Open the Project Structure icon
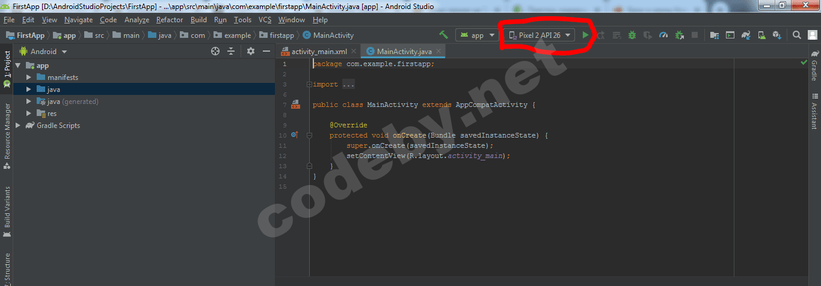Screen dimensions: 821x286 715,35
